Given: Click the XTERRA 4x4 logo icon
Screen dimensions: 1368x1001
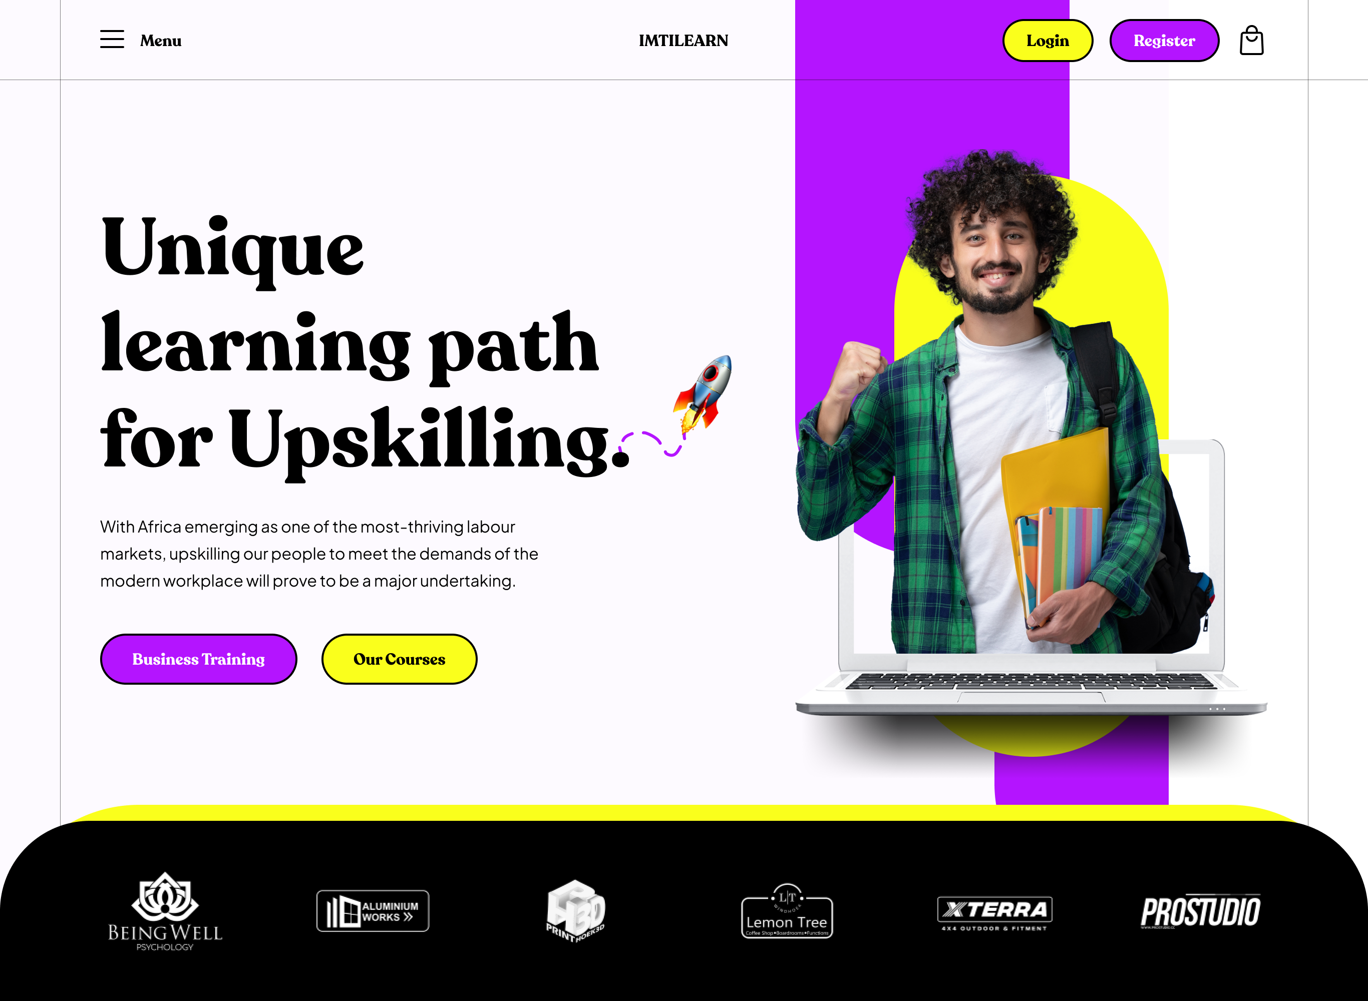Looking at the screenshot, I should [993, 912].
